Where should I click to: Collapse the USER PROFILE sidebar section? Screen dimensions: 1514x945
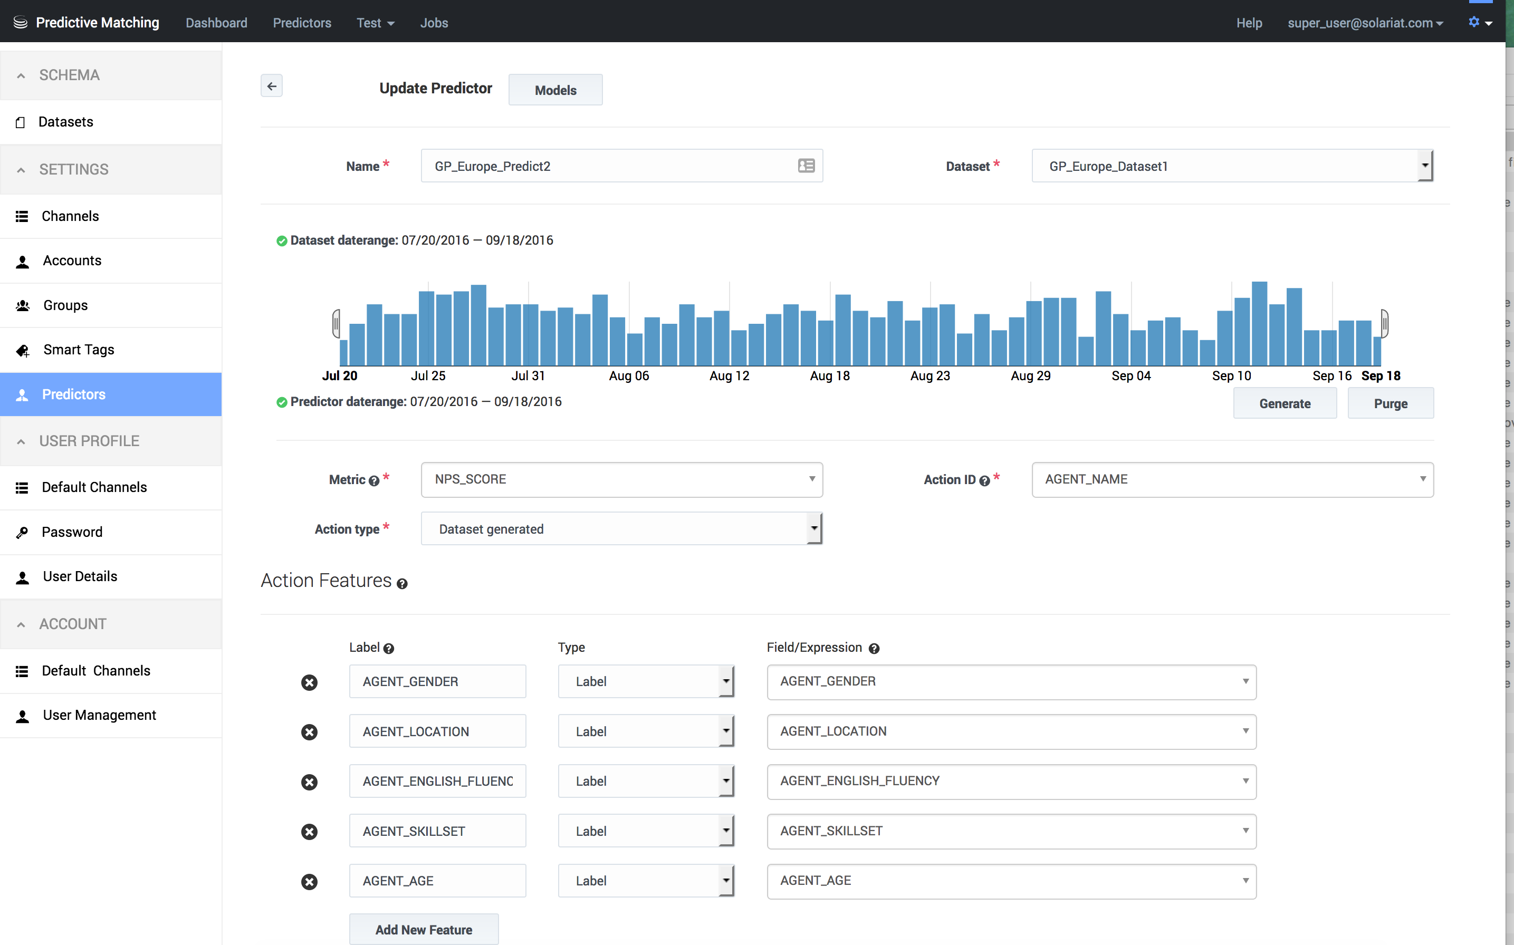click(21, 441)
